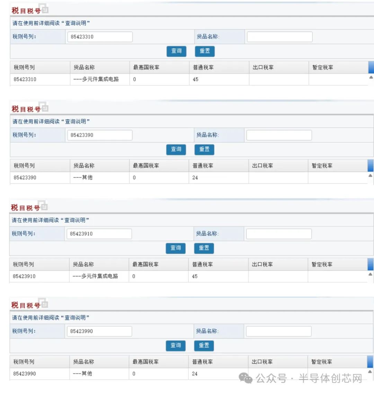Click scroll-up arrow beside 85423910 result row
Image resolution: width=374 pixels, height=393 pixels.
tap(370, 275)
